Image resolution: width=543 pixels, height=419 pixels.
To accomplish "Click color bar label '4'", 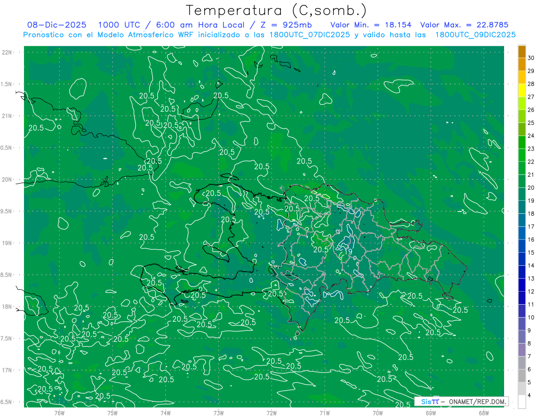I will [x=530, y=395].
